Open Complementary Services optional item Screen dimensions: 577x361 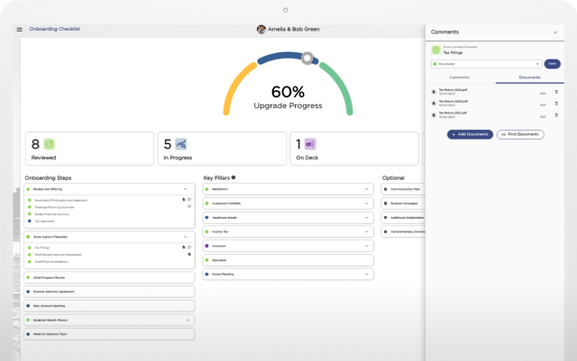coord(403,231)
